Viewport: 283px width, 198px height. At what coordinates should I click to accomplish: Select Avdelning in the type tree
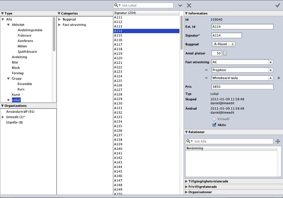coord(20,57)
